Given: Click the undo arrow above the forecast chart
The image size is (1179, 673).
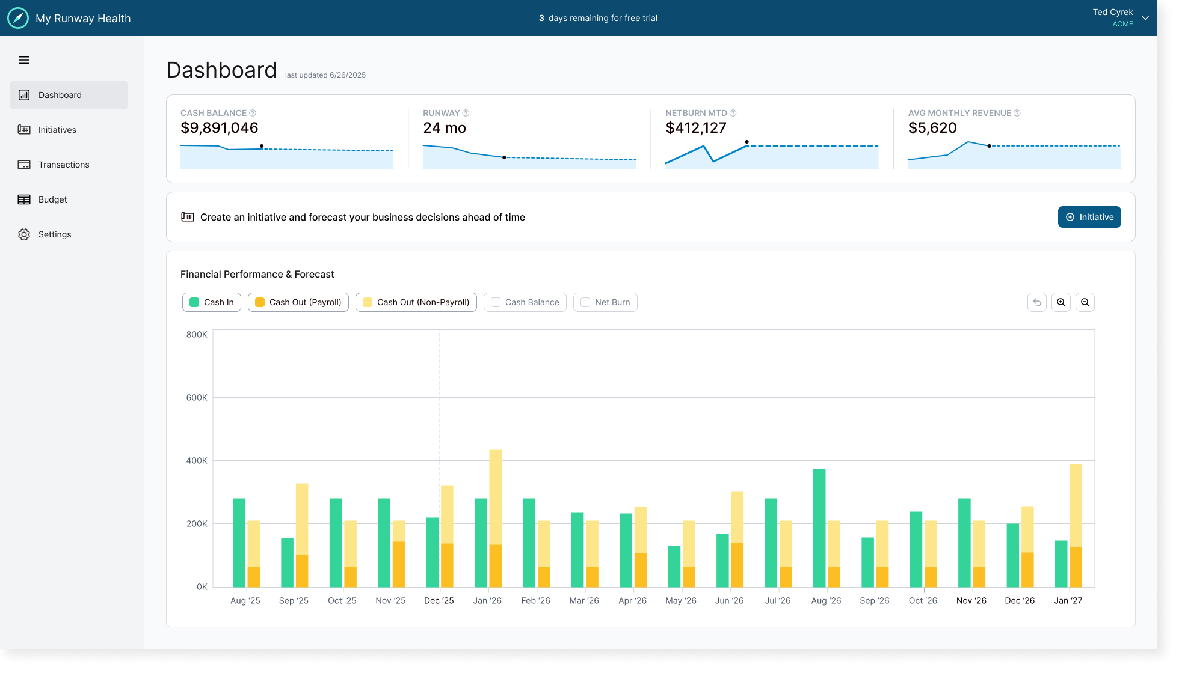Looking at the screenshot, I should click(1036, 302).
